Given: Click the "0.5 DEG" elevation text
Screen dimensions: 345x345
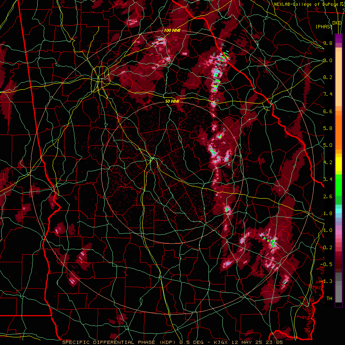Looking at the screenshot, I should 191,342.
